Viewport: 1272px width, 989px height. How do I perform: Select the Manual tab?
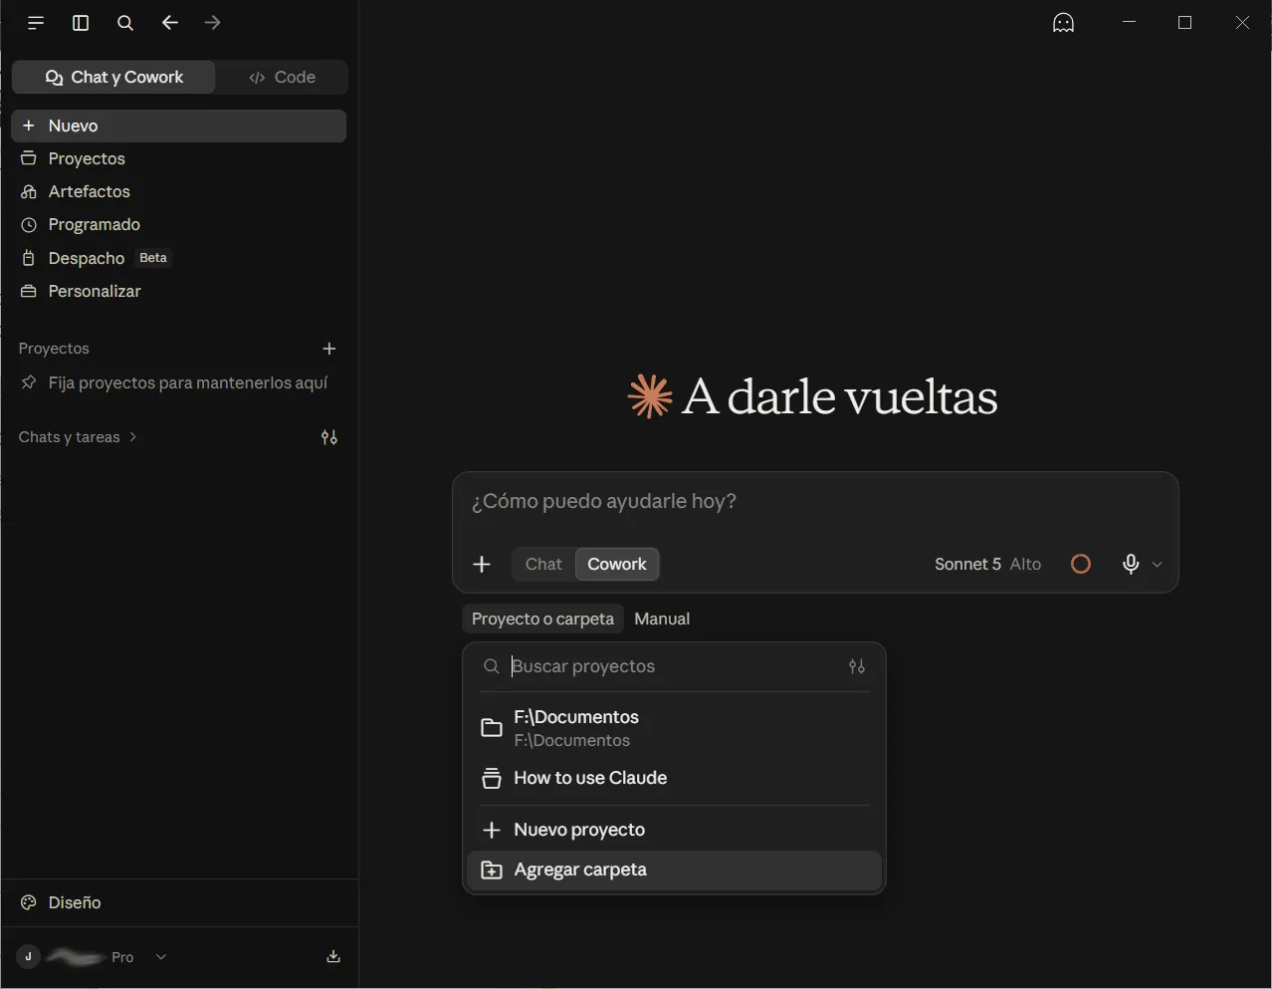point(662,618)
